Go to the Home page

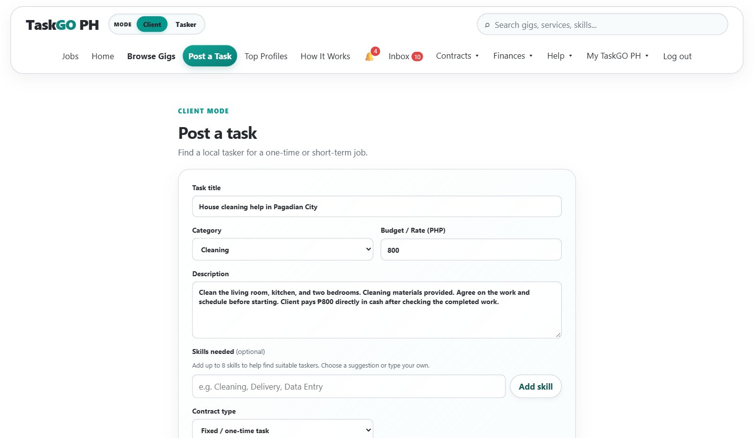pos(103,56)
